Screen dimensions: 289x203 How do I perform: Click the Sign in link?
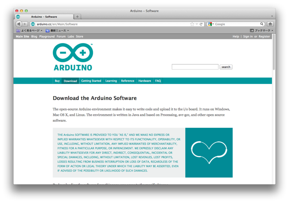pos(248,36)
